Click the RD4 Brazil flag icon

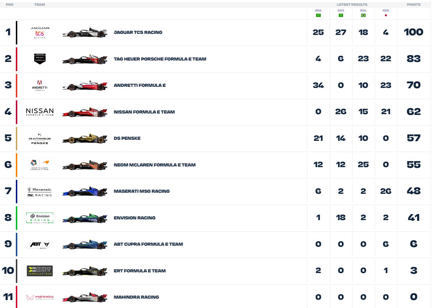(363, 15)
